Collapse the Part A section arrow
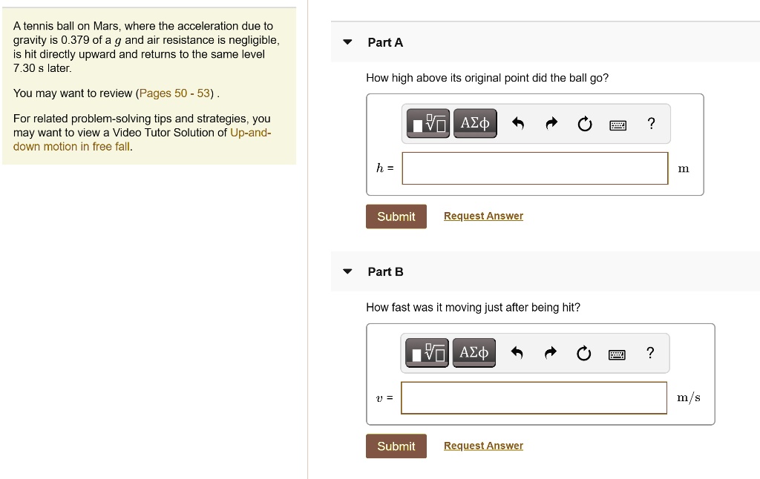The image size is (760, 479). point(347,42)
